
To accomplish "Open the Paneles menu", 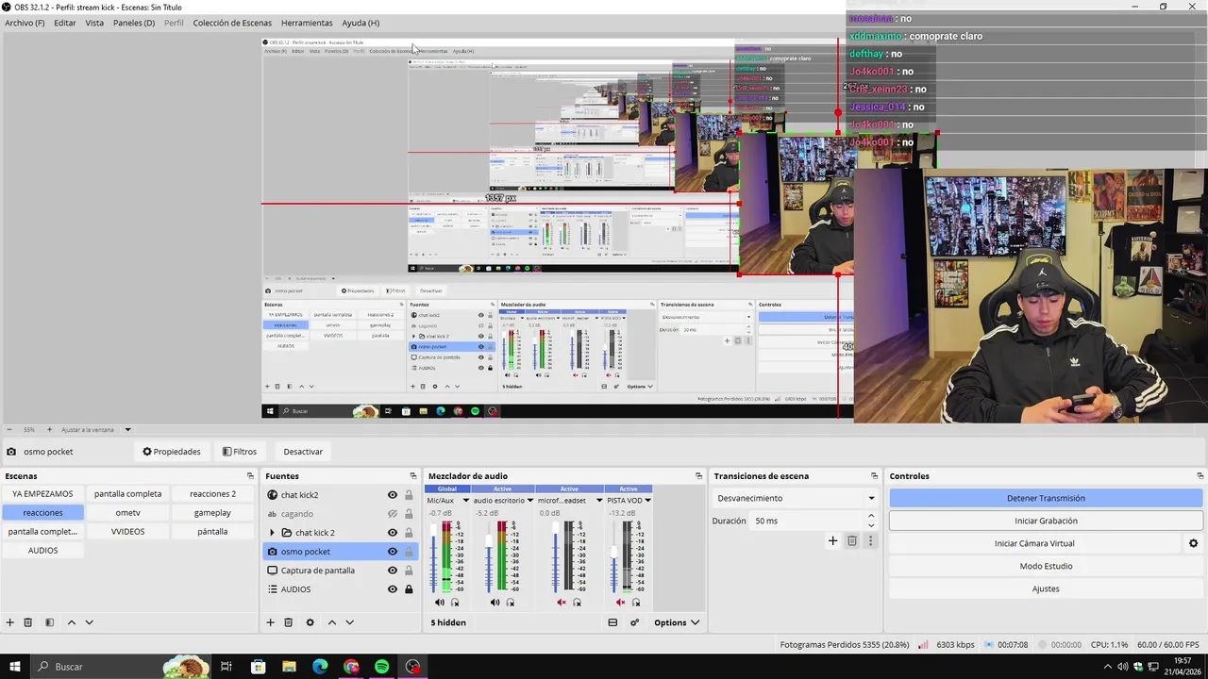I will 134,23.
